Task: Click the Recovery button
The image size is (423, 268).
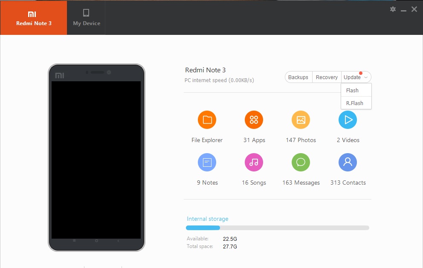Action: pyautogui.click(x=327, y=77)
